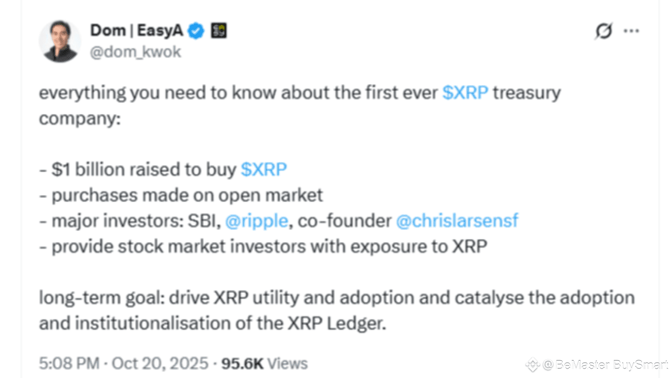Click the Binance logo in the watermark
The height and width of the screenshot is (378, 672).
(x=533, y=364)
